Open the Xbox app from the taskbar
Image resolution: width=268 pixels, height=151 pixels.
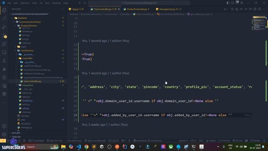[171, 147]
